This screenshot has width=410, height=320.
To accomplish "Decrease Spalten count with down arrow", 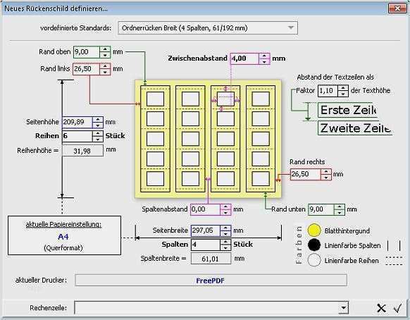I will click(225, 247).
